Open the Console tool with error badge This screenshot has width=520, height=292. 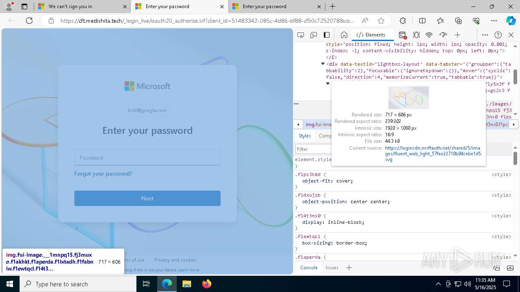(403, 35)
